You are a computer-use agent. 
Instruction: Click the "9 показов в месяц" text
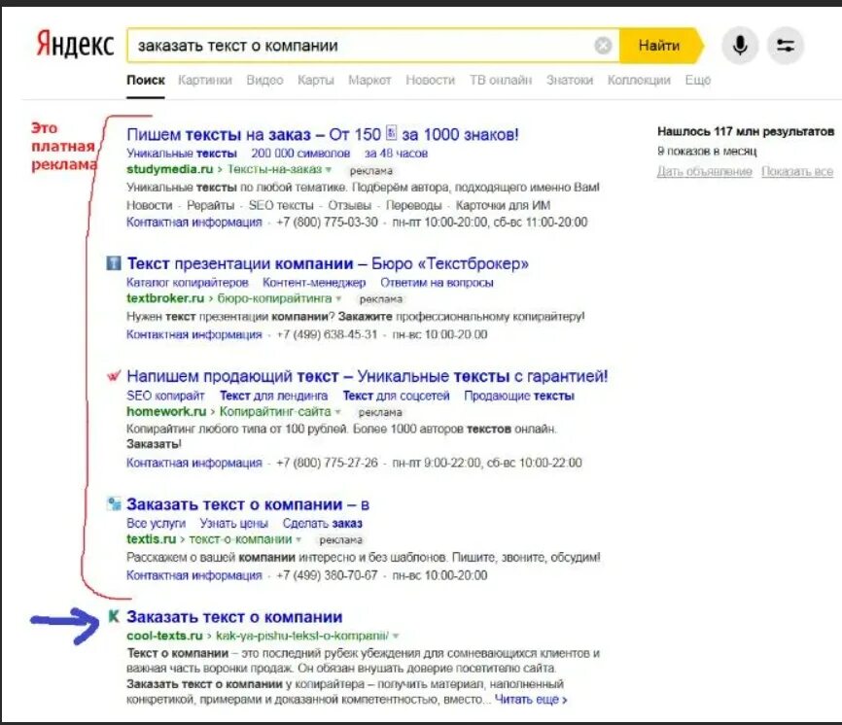point(707,152)
